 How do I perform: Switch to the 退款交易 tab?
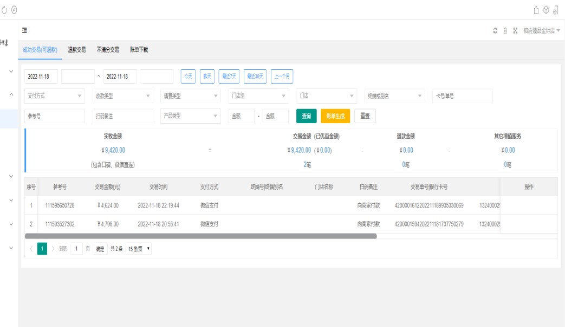pyautogui.click(x=77, y=50)
